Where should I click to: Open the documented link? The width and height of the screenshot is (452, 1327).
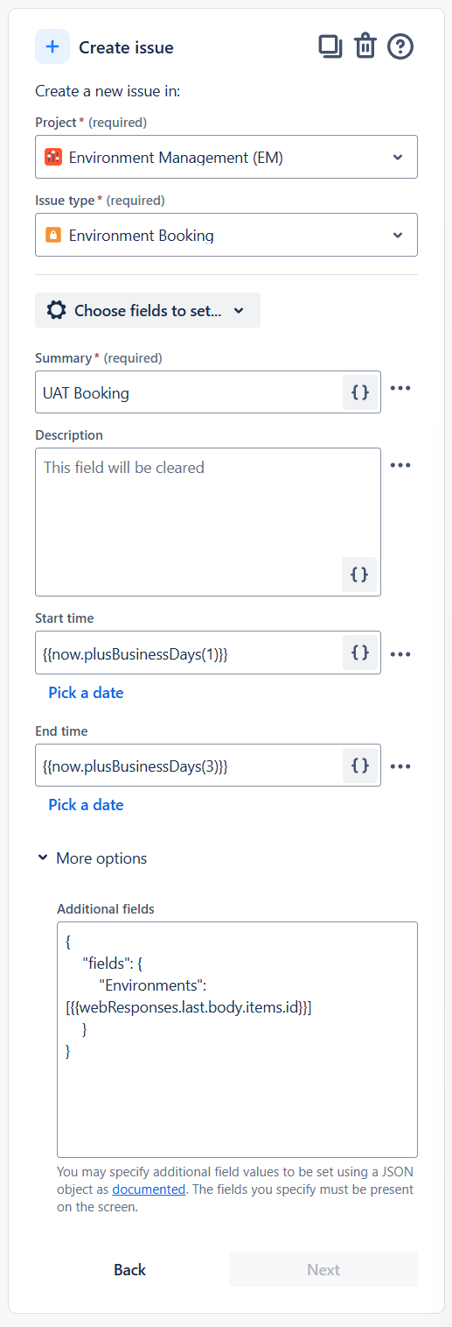coord(149,1189)
